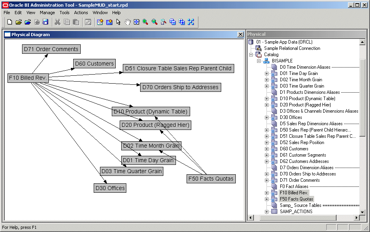The width and height of the screenshot is (370, 232).
Task: Open the Edit menu
Action: [x=18, y=13]
